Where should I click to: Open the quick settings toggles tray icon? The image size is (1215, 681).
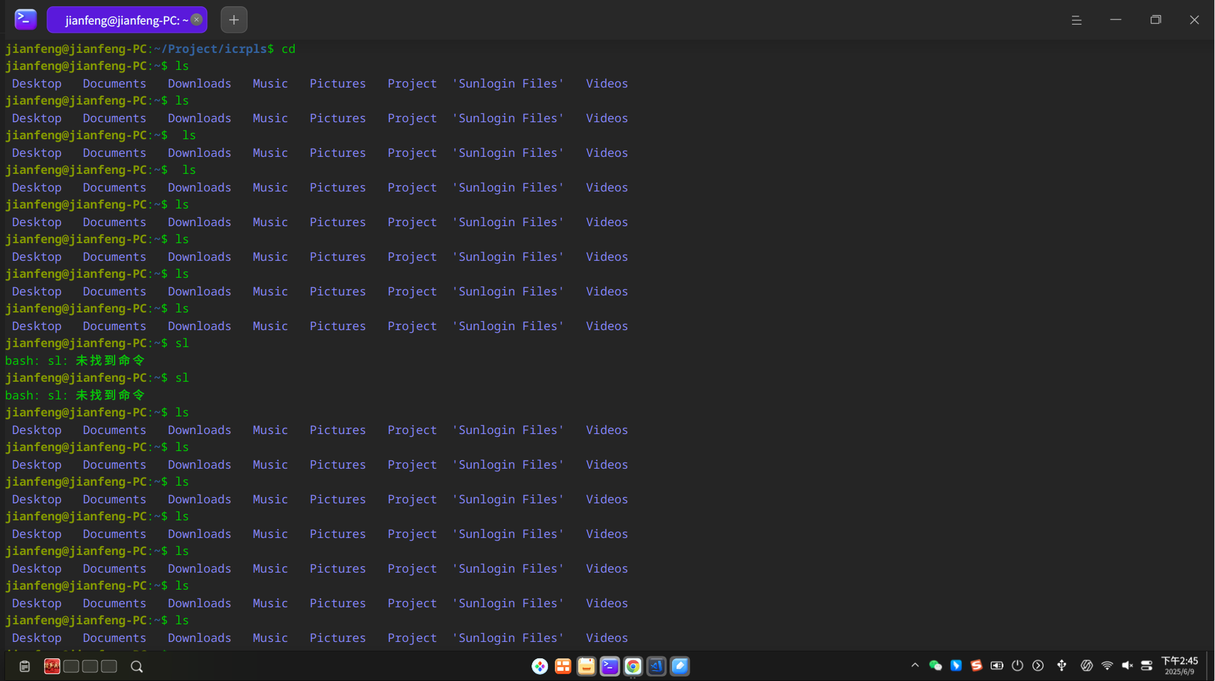pos(1146,666)
